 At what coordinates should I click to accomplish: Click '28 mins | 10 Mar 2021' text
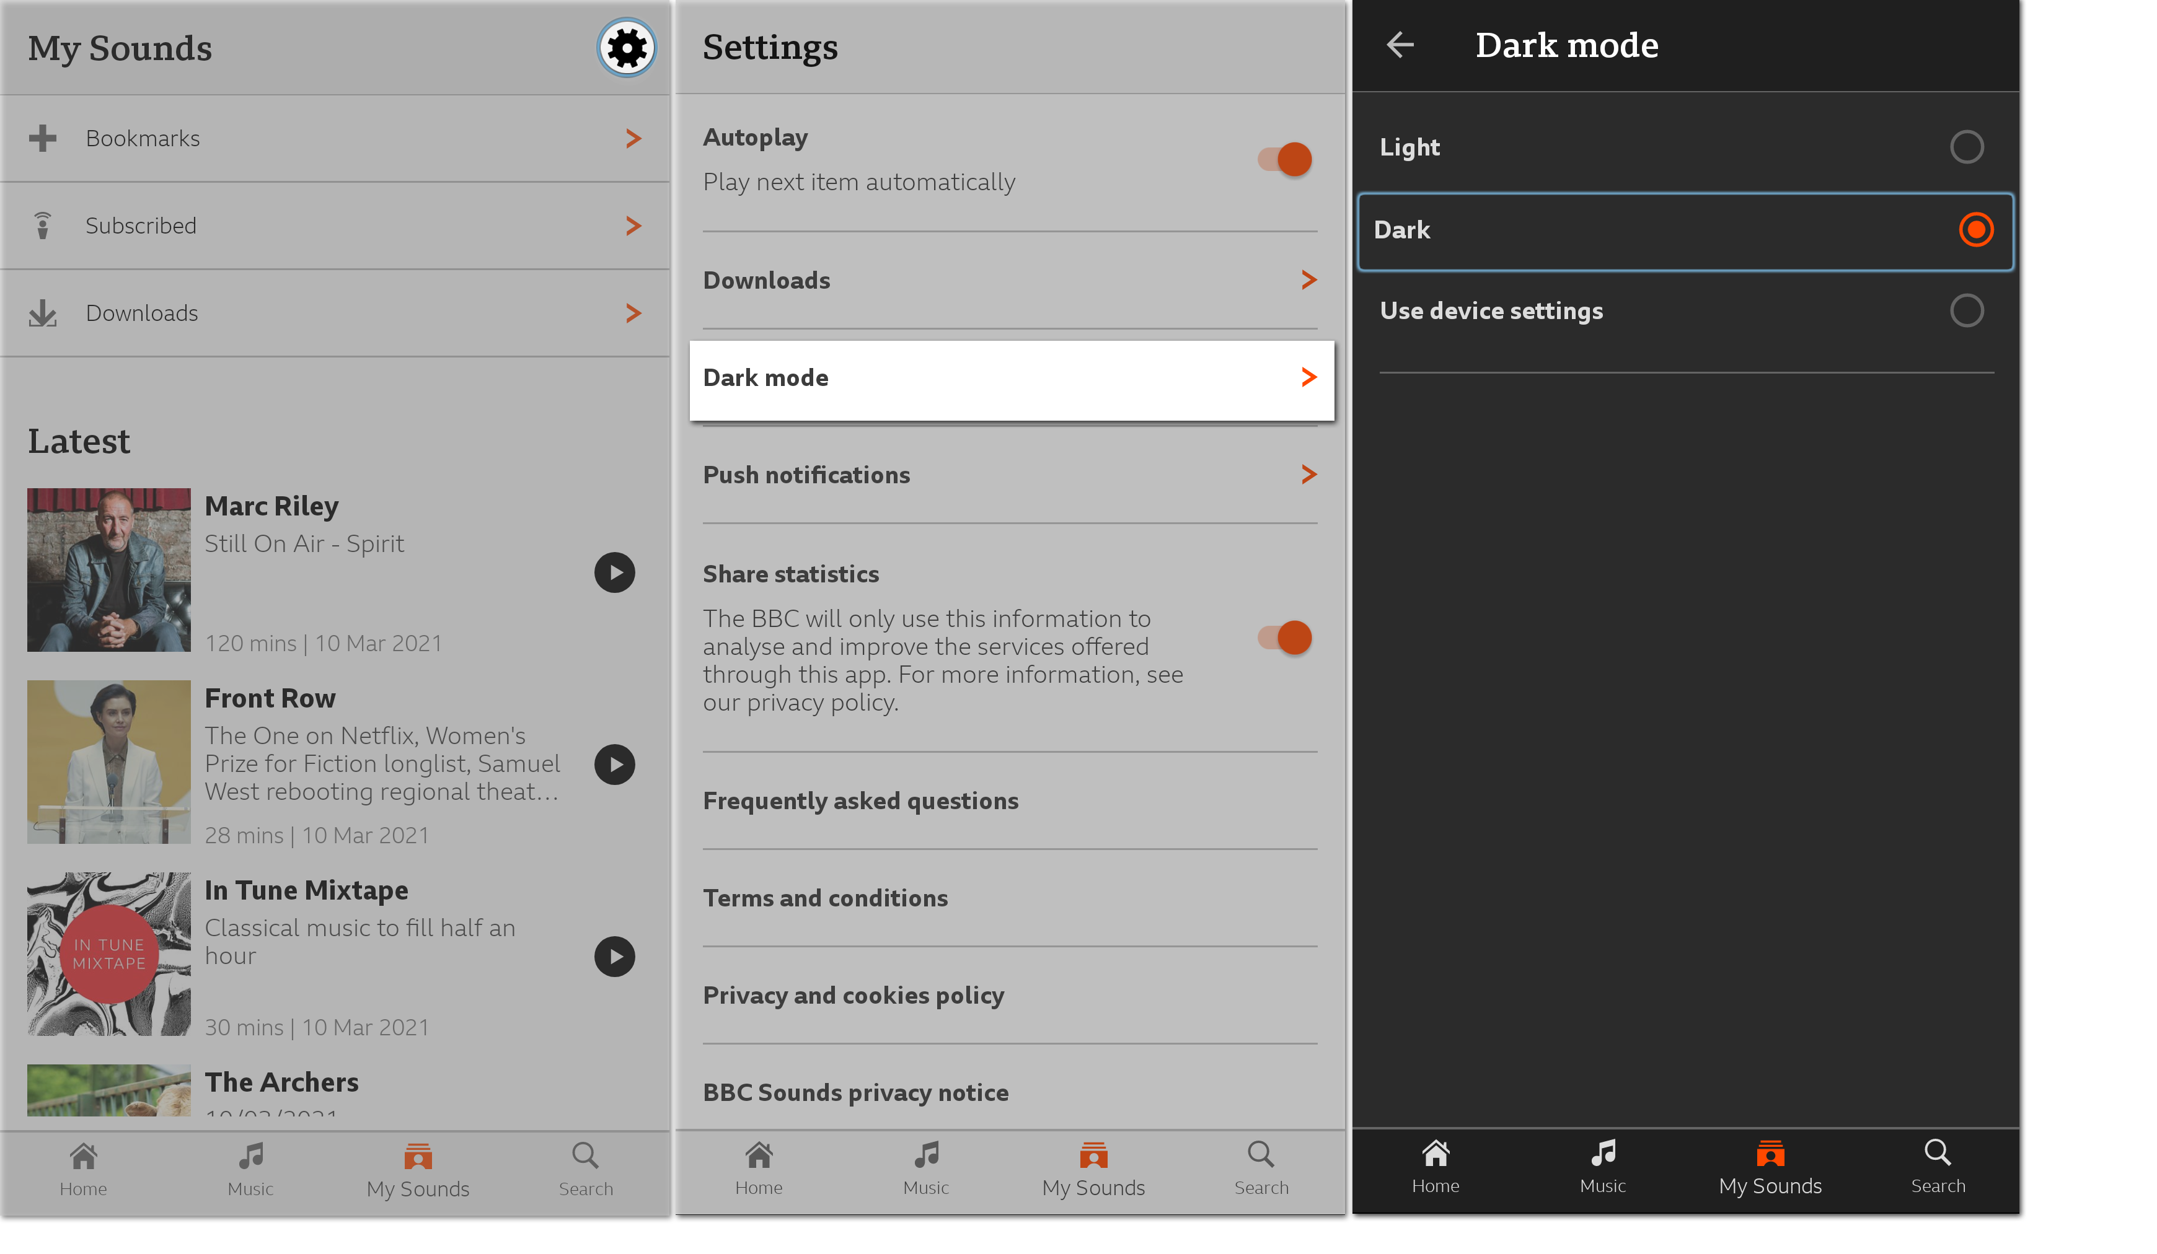pyautogui.click(x=317, y=835)
